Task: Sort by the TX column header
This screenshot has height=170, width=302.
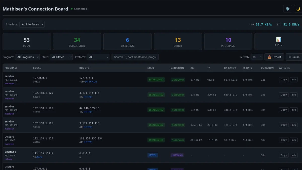Action: (209, 68)
